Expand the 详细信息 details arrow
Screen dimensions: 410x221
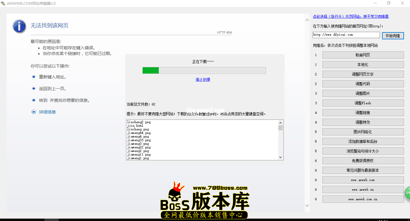point(34,112)
